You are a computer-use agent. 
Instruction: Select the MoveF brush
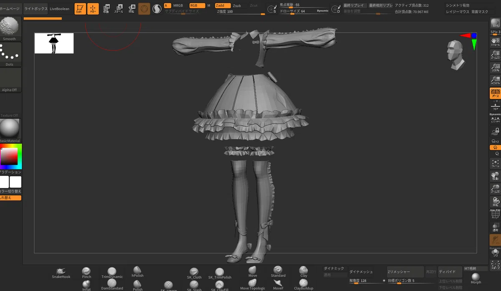point(278,285)
